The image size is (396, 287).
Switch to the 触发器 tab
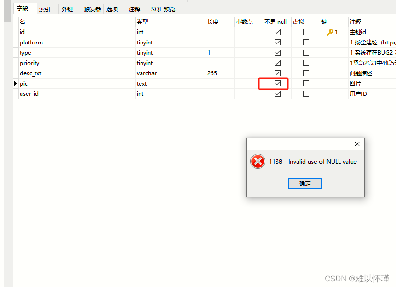tap(92, 9)
